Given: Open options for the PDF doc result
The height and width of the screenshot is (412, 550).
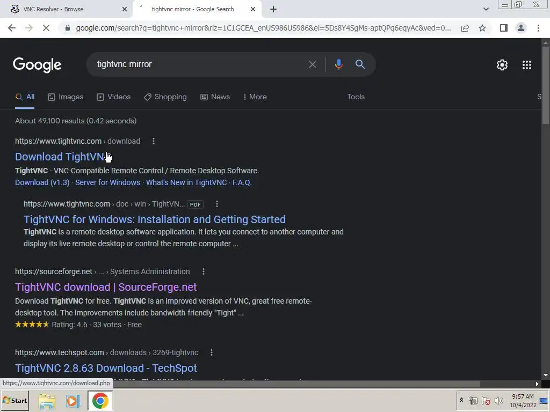Looking at the screenshot, I should click(x=217, y=204).
